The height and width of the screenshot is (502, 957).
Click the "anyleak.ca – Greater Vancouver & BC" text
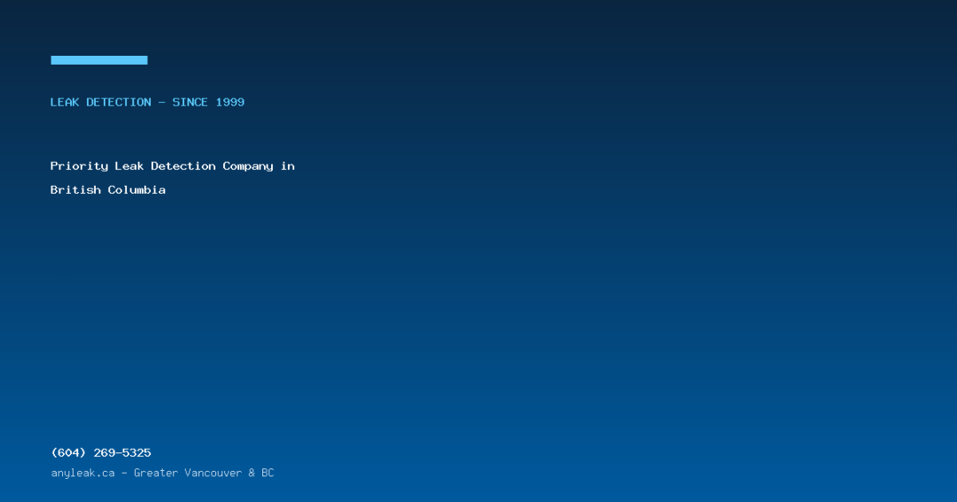point(162,473)
